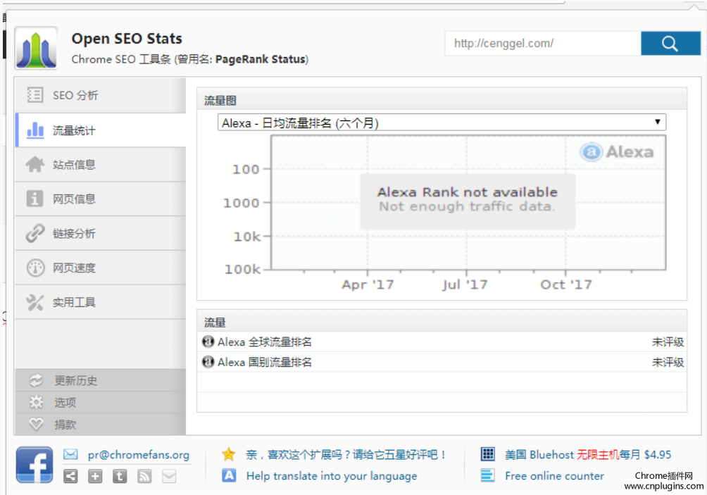Click the PageRank Status name in the subtitle
This screenshot has width=707, height=495.
(260, 59)
